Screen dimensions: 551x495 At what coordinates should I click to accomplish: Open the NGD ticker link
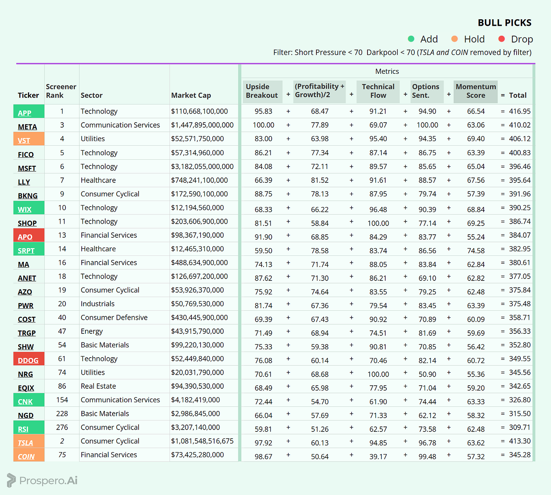[x=26, y=416]
